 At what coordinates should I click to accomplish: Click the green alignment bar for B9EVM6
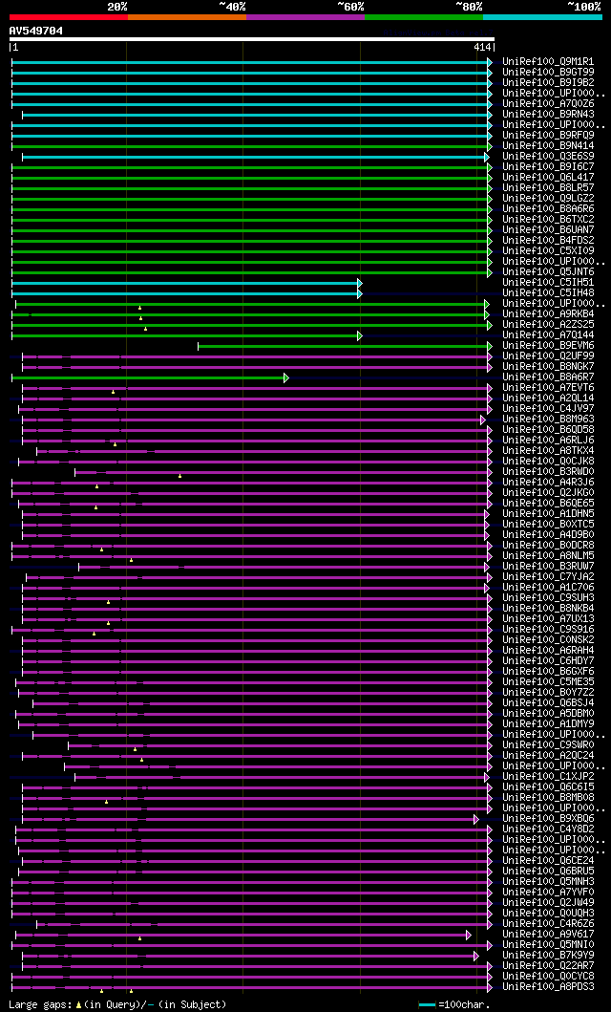(345, 346)
